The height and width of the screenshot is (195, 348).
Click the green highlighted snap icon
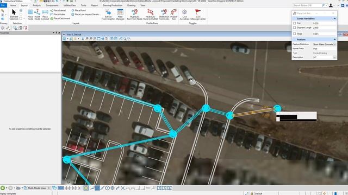coord(86,188)
